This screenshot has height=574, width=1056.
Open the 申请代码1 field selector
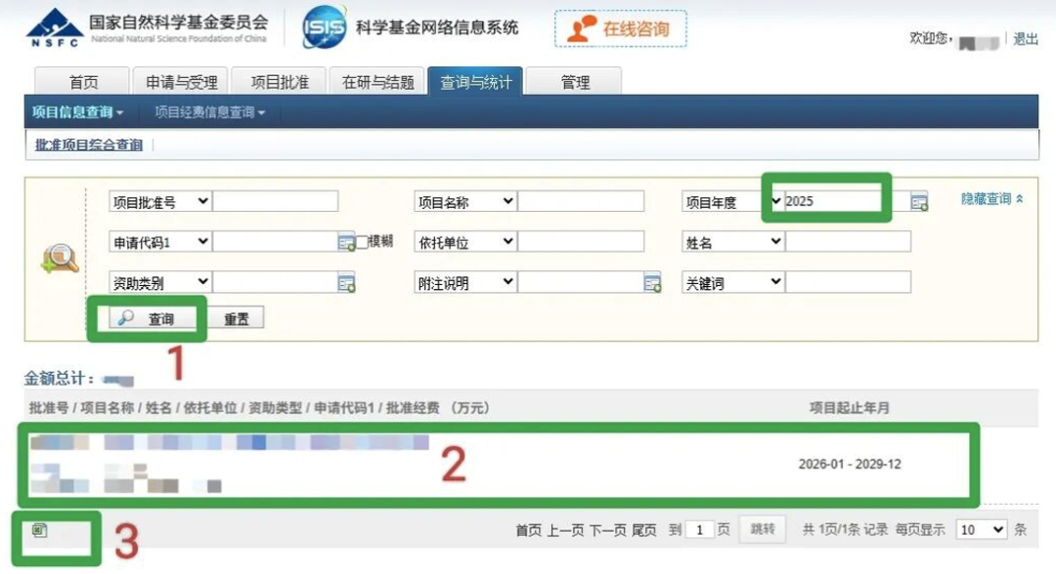click(160, 242)
